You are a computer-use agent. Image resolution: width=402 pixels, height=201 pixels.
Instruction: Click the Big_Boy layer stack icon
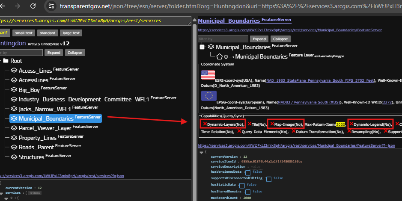tap(14, 89)
